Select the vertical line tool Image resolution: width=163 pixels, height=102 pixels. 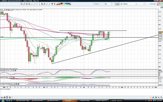click(39, 4)
